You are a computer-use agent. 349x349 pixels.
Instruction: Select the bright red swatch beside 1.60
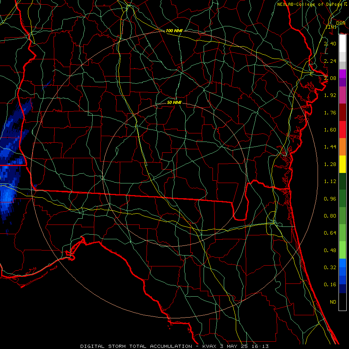click(x=342, y=130)
